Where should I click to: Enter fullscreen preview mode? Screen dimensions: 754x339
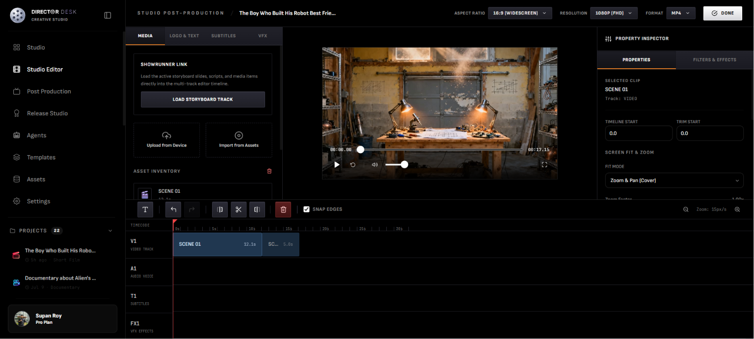544,165
